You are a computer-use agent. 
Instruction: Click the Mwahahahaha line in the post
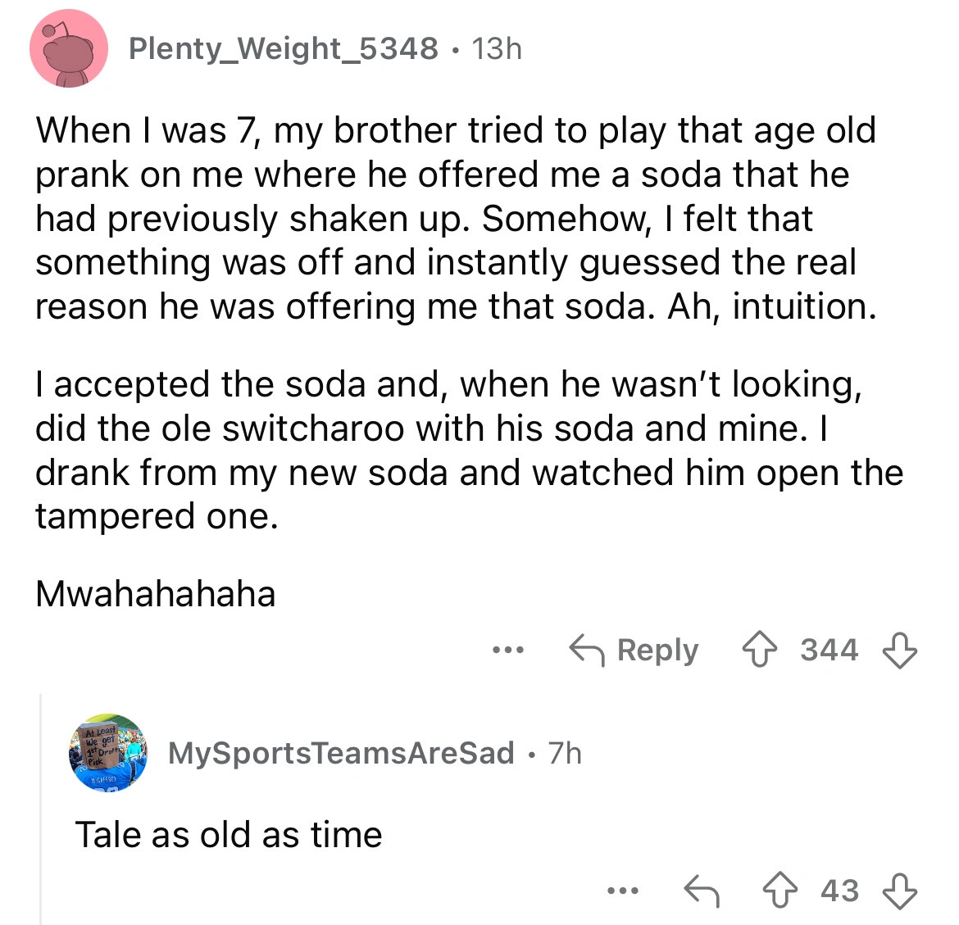click(156, 594)
